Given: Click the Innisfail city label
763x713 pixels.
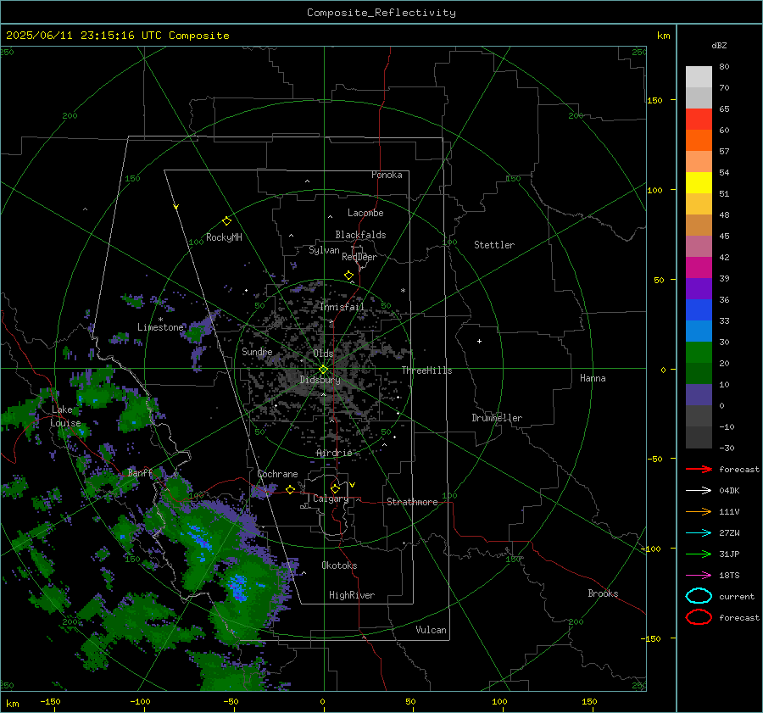Looking at the screenshot, I should [343, 307].
